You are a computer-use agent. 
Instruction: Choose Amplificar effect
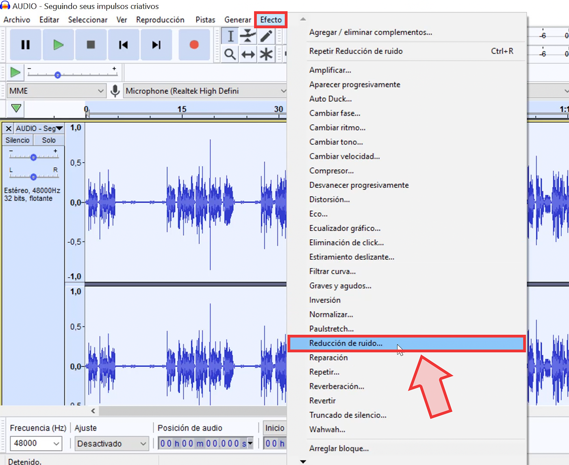pyautogui.click(x=406, y=70)
